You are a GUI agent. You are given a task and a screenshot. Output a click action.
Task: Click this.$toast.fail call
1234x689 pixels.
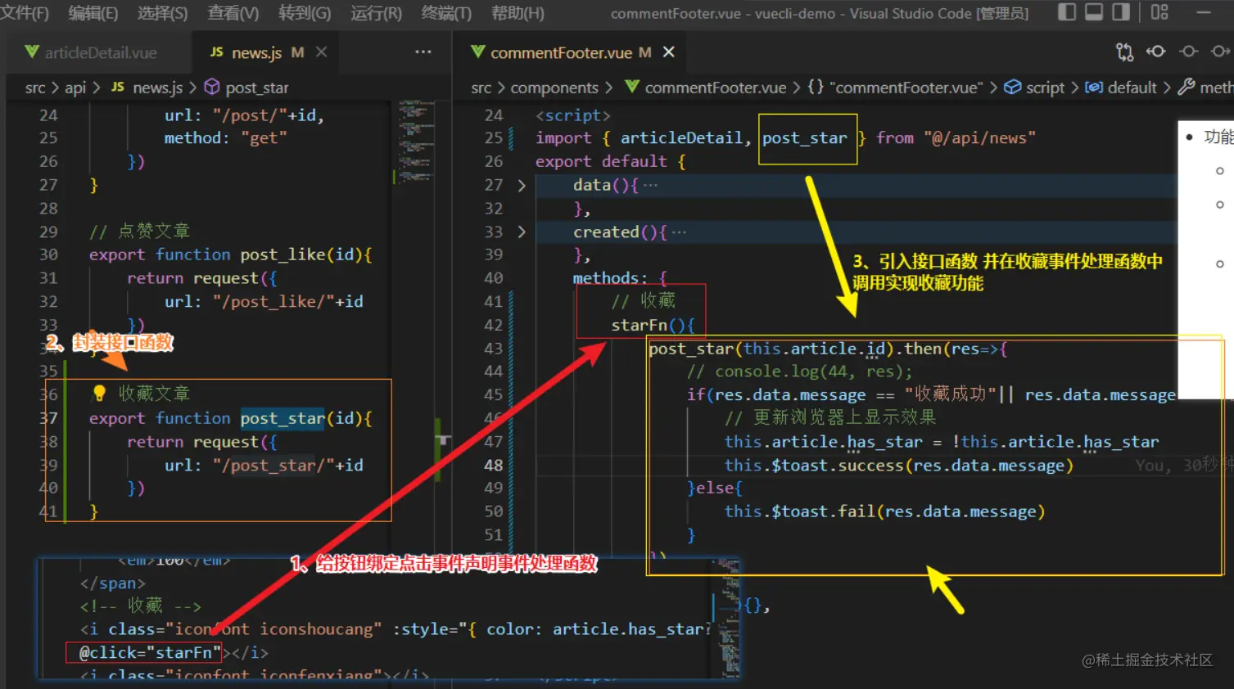pyautogui.click(x=884, y=511)
